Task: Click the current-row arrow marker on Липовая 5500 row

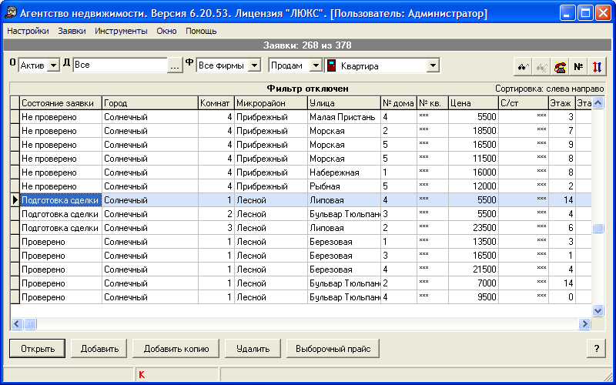Action: 15,200
